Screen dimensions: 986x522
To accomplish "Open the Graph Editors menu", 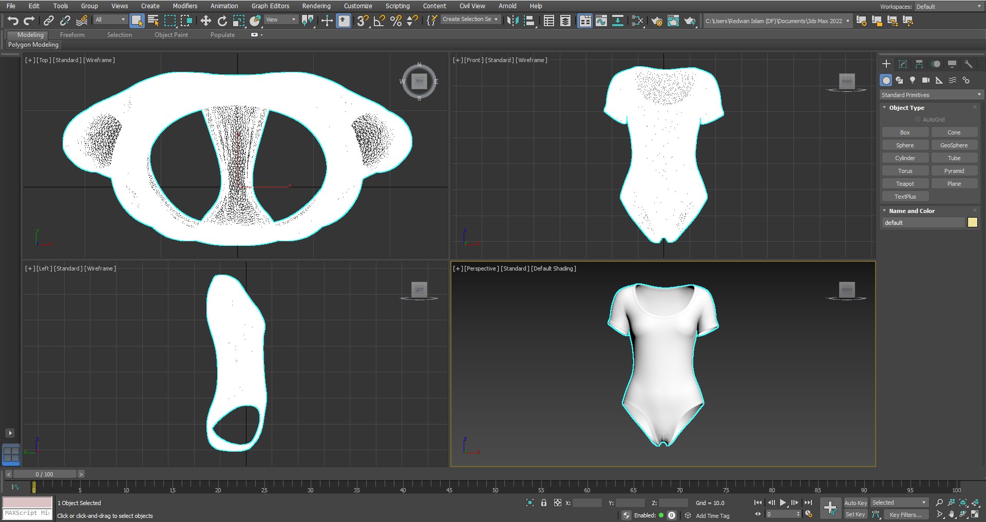I will click(270, 6).
